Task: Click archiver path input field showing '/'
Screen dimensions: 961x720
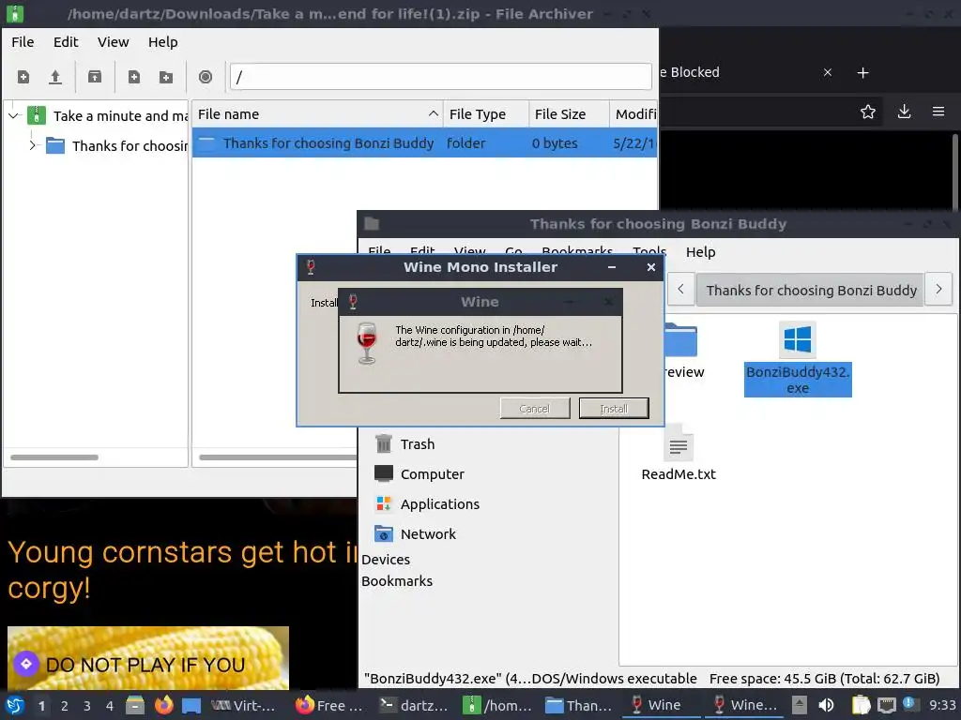Action: click(x=441, y=77)
